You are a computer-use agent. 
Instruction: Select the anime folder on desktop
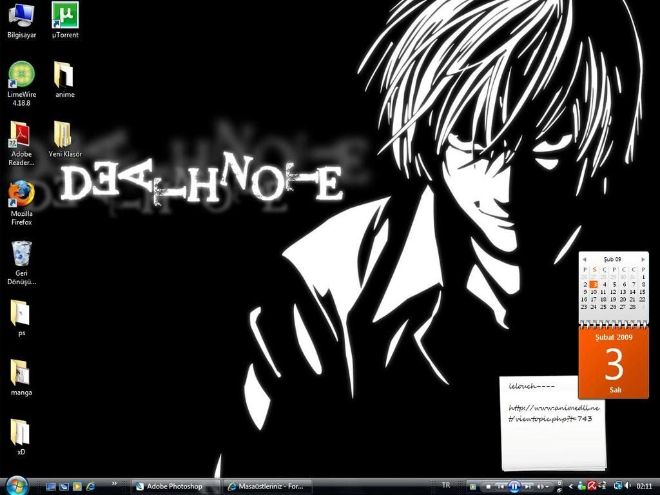tap(65, 80)
